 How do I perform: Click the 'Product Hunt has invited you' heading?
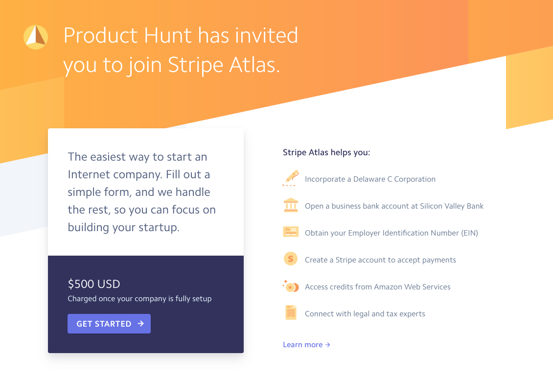pyautogui.click(x=181, y=50)
